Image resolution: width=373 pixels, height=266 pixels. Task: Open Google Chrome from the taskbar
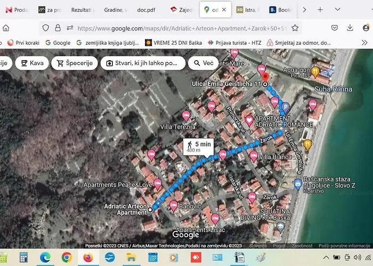coord(67,257)
